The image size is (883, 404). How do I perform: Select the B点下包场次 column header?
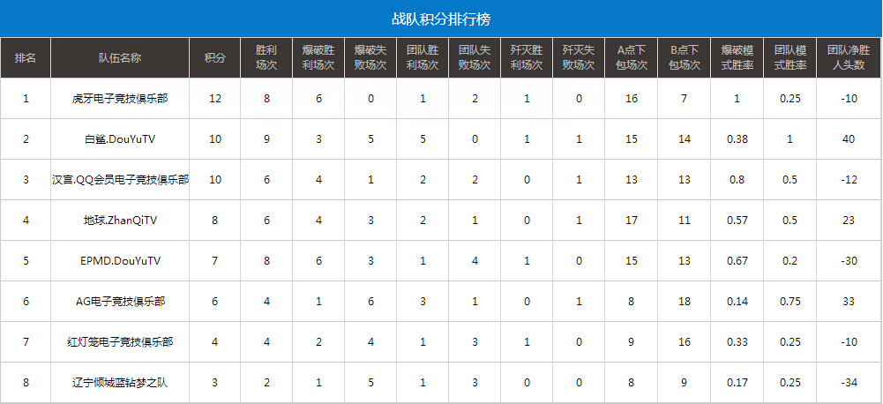[684, 57]
